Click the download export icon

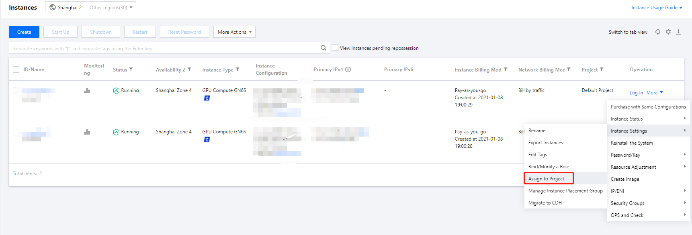coord(678,32)
